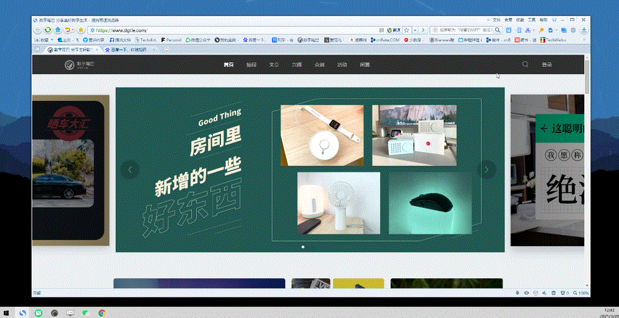Click the site search magnifier icon
This screenshot has height=318, width=619.
(525, 64)
